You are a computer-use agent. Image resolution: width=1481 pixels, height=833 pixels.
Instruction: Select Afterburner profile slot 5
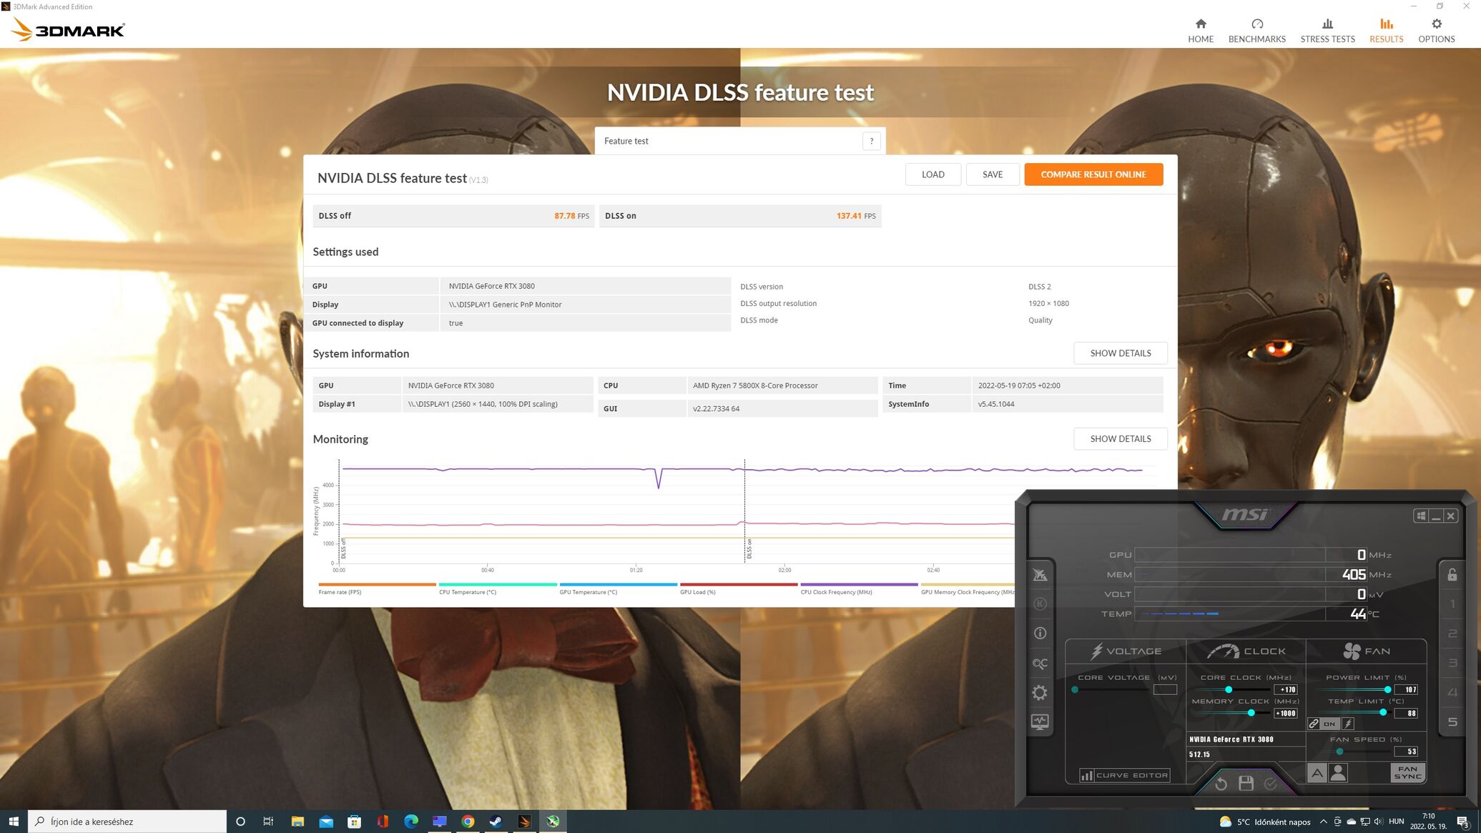(1452, 721)
